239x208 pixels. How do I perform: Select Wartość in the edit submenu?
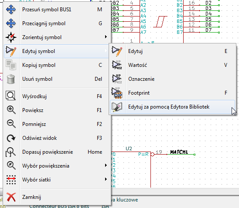pyautogui.click(x=172, y=65)
